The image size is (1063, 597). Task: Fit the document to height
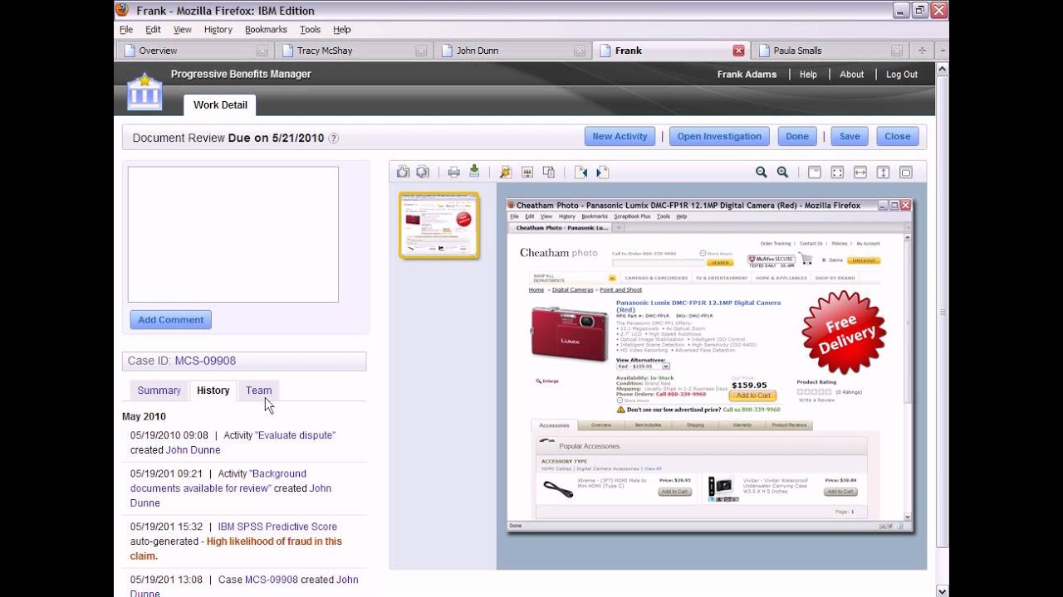pos(883,172)
